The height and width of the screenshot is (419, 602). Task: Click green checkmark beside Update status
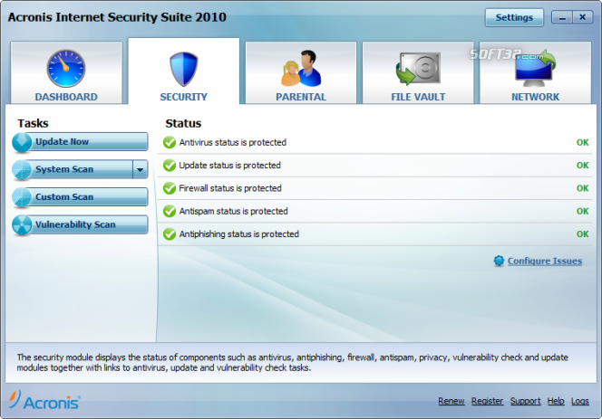[170, 166]
